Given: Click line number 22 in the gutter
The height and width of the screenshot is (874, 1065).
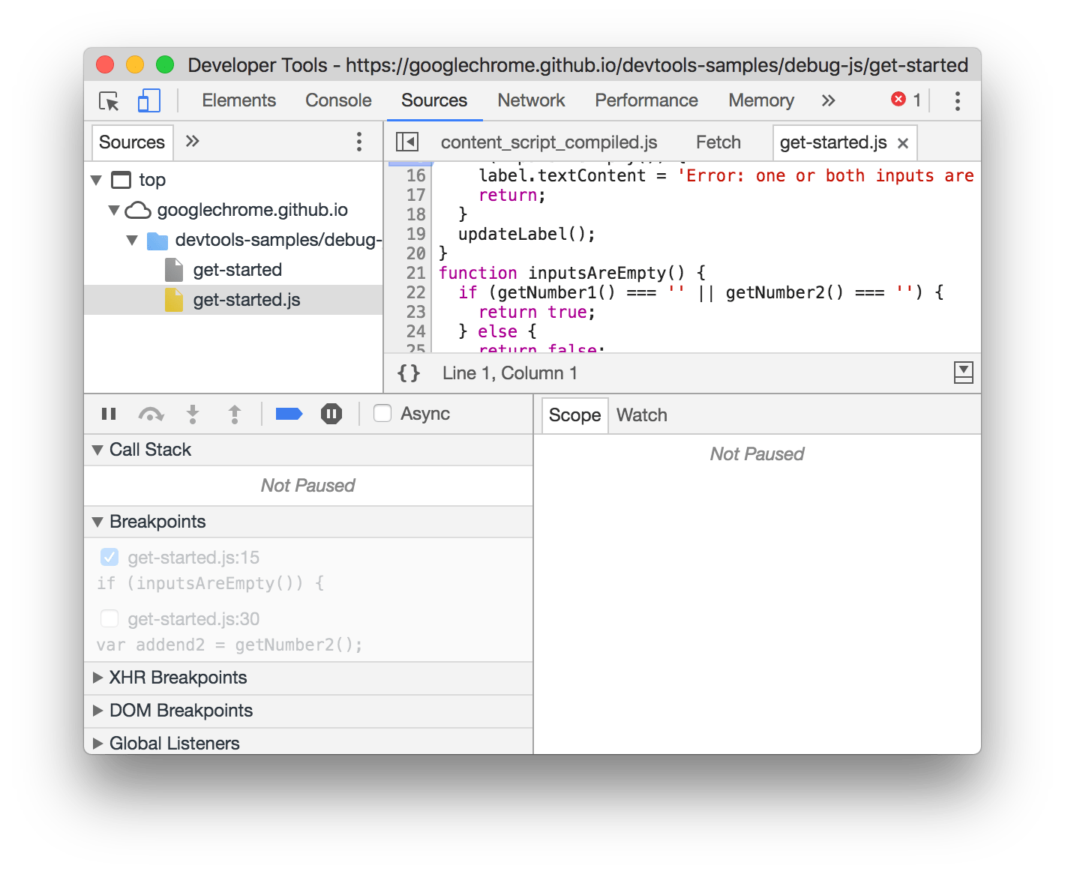Looking at the screenshot, I should click(x=415, y=292).
